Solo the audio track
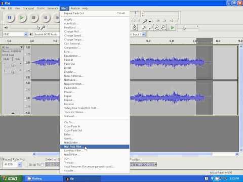 point(18,59)
